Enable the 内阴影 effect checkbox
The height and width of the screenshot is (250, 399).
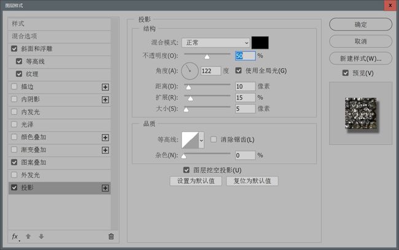(x=14, y=99)
